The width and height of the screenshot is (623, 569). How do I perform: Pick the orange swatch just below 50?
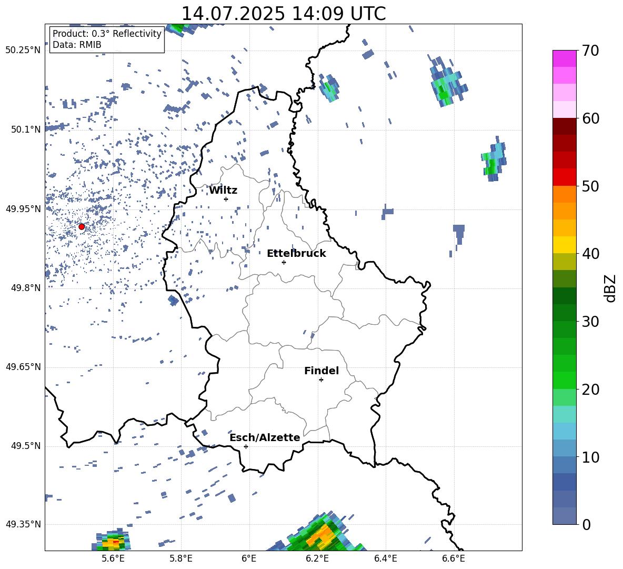(565, 194)
